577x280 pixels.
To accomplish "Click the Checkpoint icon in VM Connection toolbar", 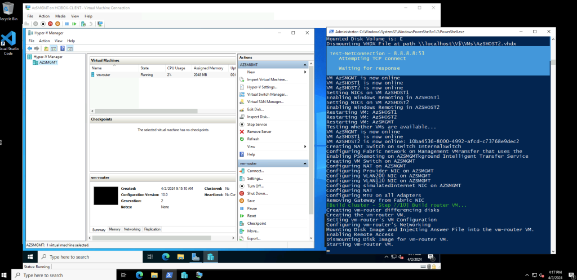I will (x=83, y=24).
